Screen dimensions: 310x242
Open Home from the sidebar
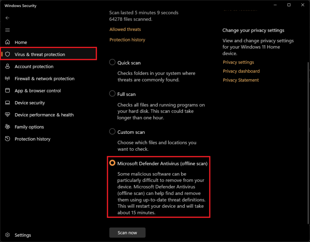[x=21, y=42]
